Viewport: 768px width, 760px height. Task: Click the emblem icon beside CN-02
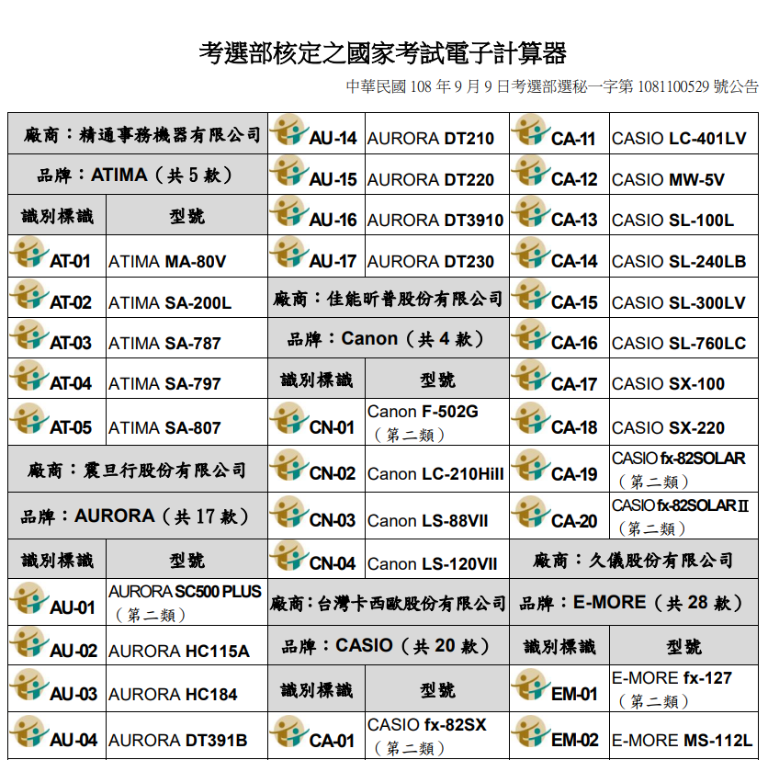point(289,464)
